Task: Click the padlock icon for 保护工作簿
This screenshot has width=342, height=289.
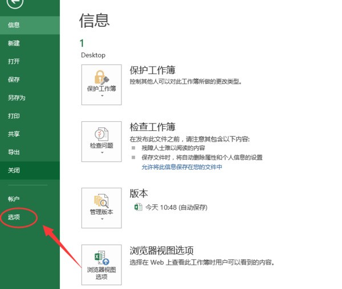Action: (x=101, y=77)
